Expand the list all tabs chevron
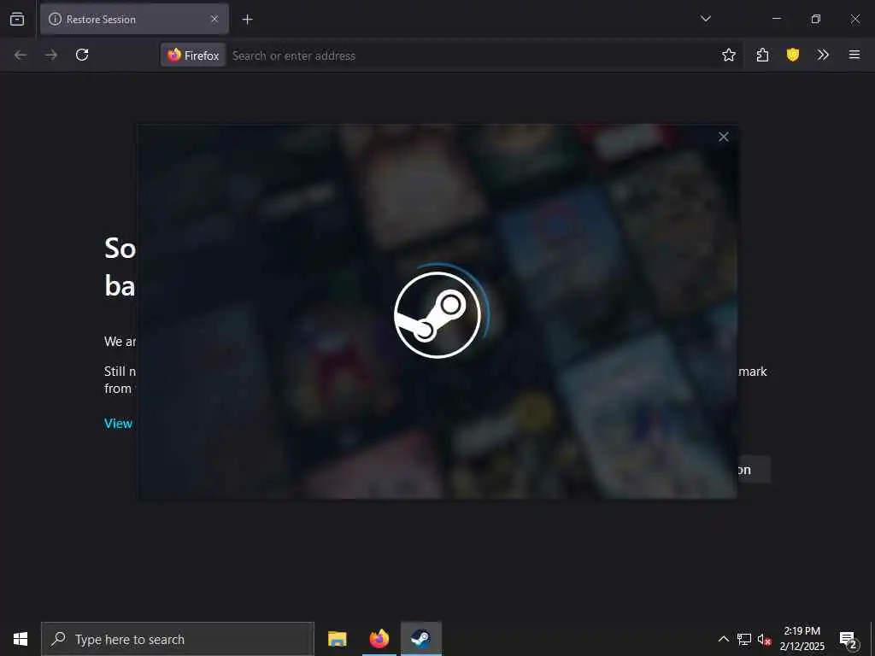875x656 pixels. point(705,19)
